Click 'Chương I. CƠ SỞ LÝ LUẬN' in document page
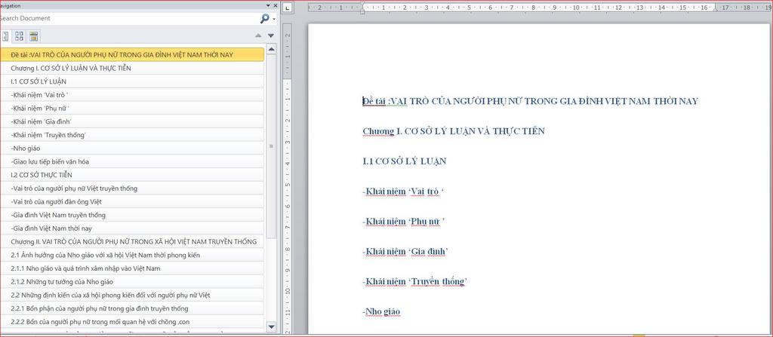 (454, 131)
